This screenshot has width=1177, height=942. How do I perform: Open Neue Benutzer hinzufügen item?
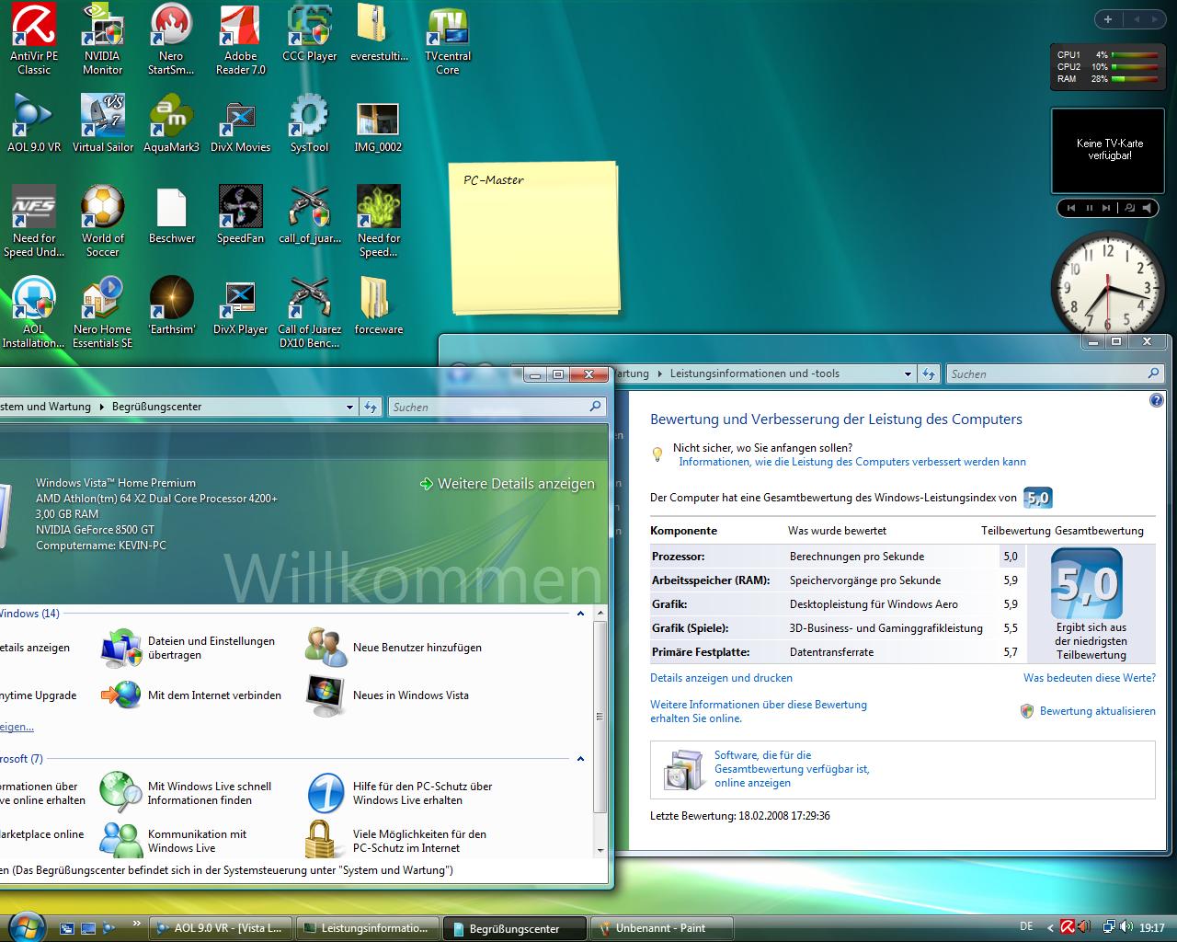pos(394,648)
